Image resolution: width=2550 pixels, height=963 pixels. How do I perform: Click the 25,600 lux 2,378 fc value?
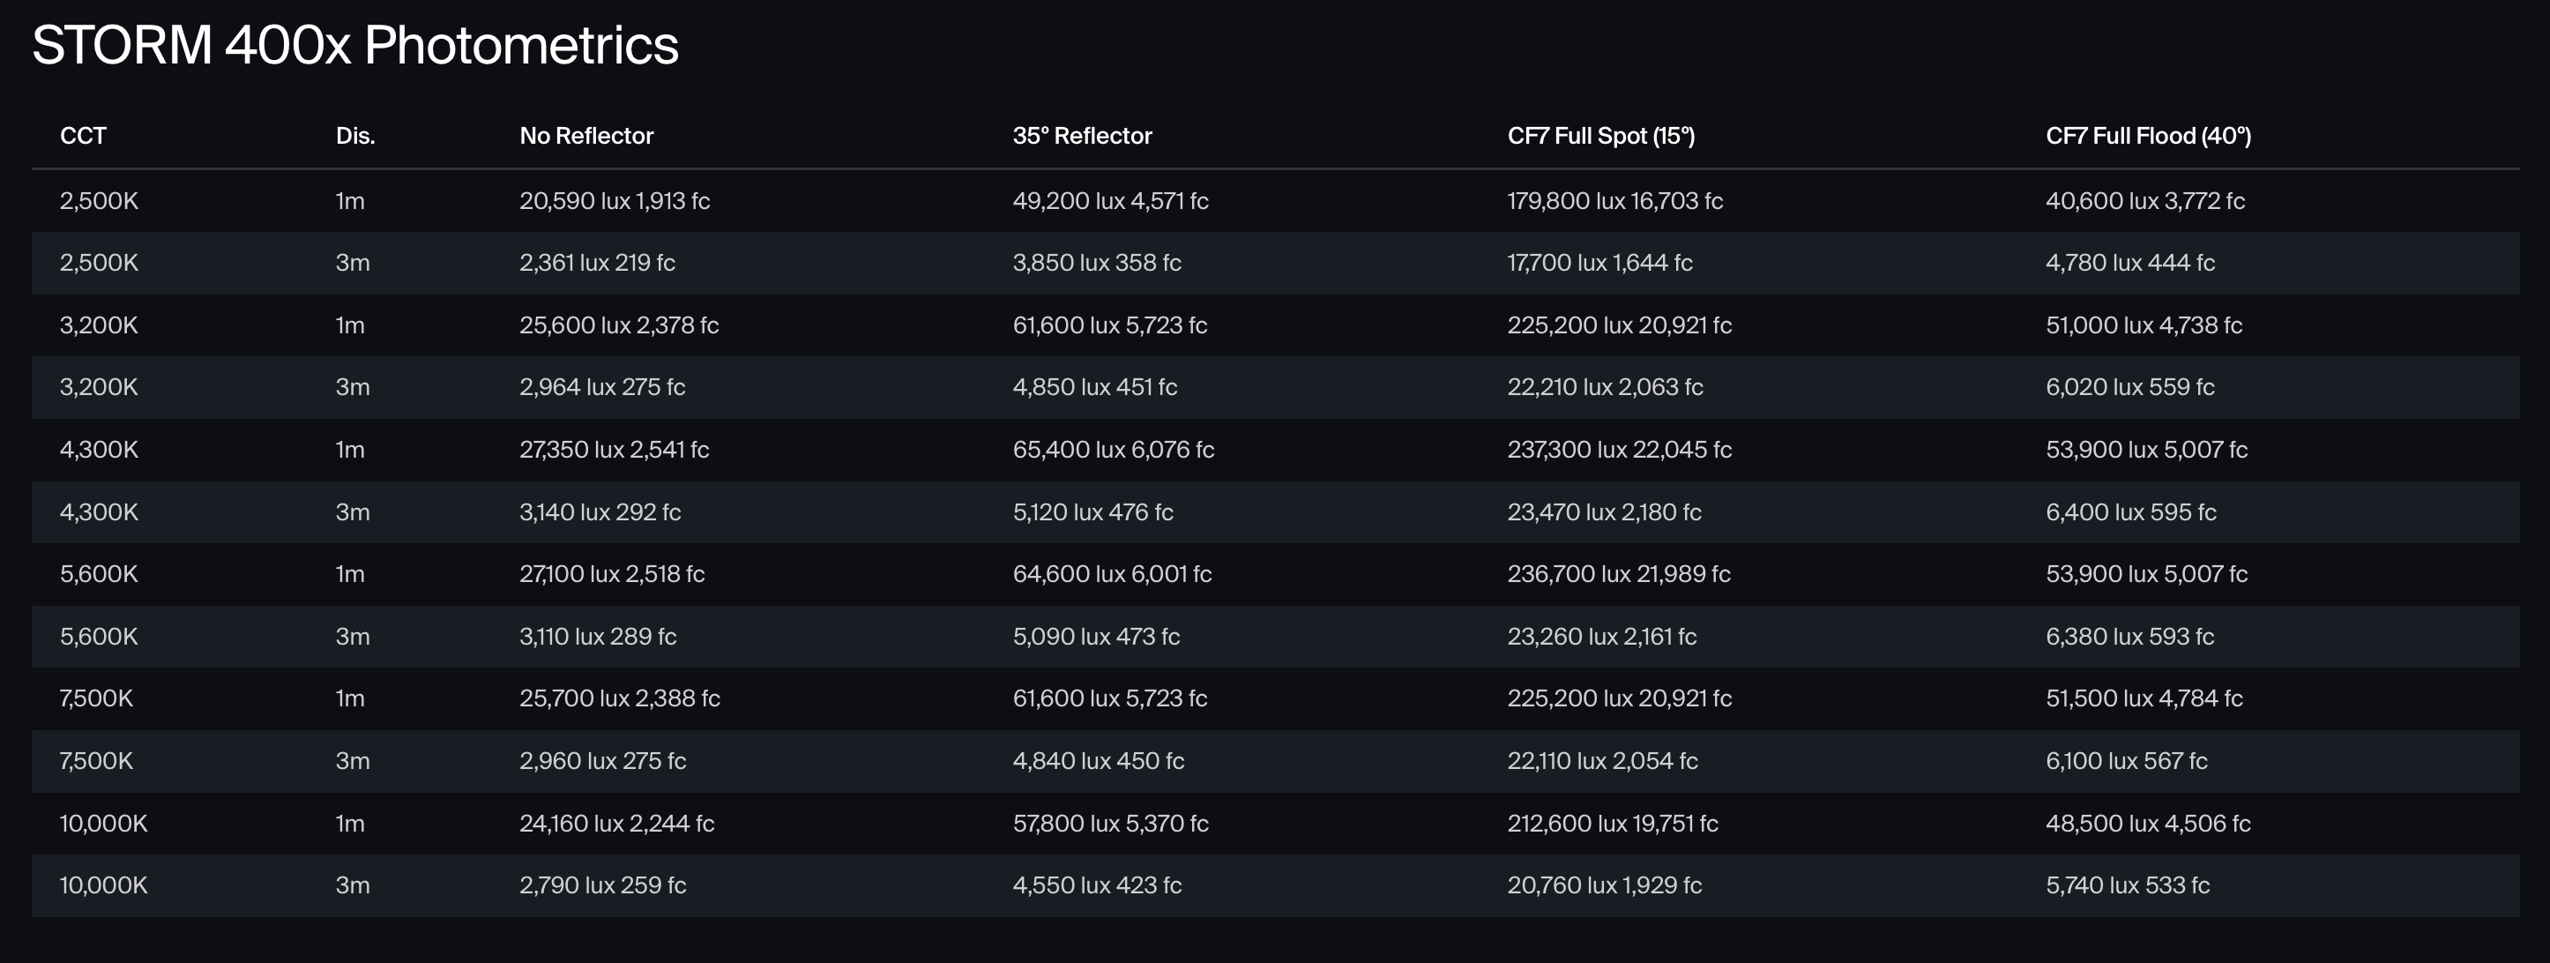(x=619, y=325)
